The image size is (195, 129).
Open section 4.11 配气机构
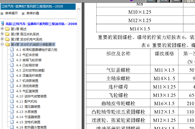[x=27, y=101]
